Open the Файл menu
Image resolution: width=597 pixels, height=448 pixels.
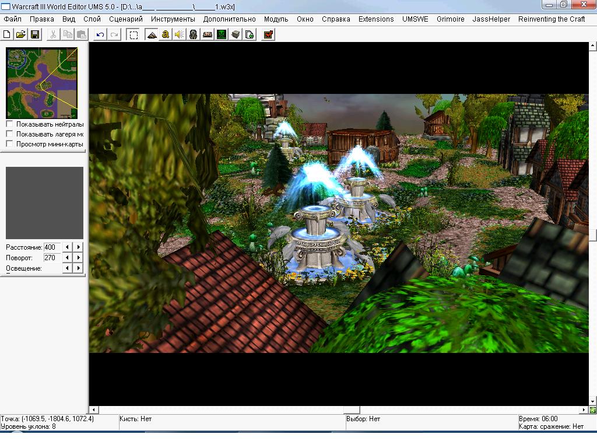click(x=13, y=19)
